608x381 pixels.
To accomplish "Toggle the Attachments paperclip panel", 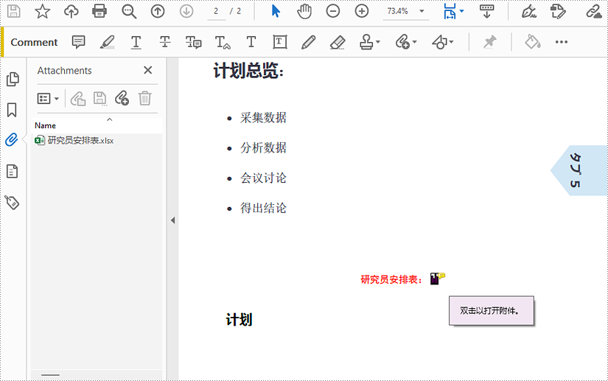I will click(x=12, y=140).
